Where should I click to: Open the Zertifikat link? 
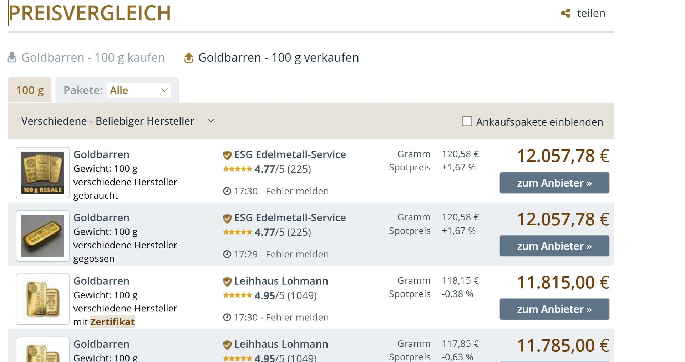point(112,322)
